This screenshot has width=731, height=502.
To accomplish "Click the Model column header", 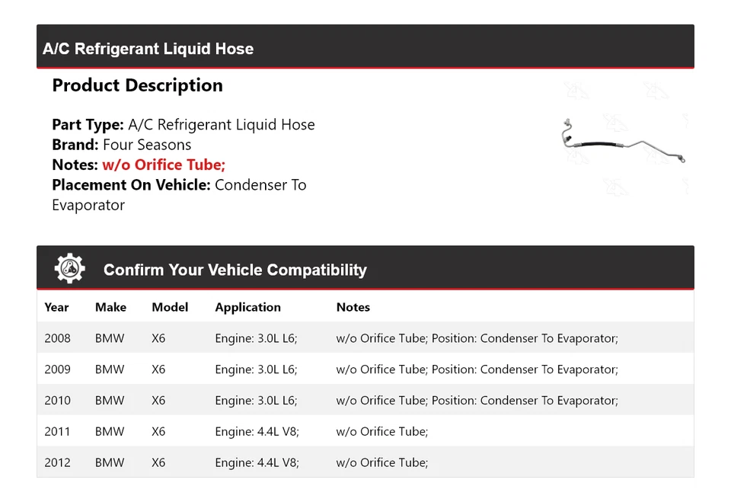I will point(170,308).
